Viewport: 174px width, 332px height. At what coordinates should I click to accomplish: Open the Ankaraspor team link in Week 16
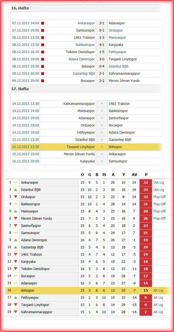click(x=86, y=23)
